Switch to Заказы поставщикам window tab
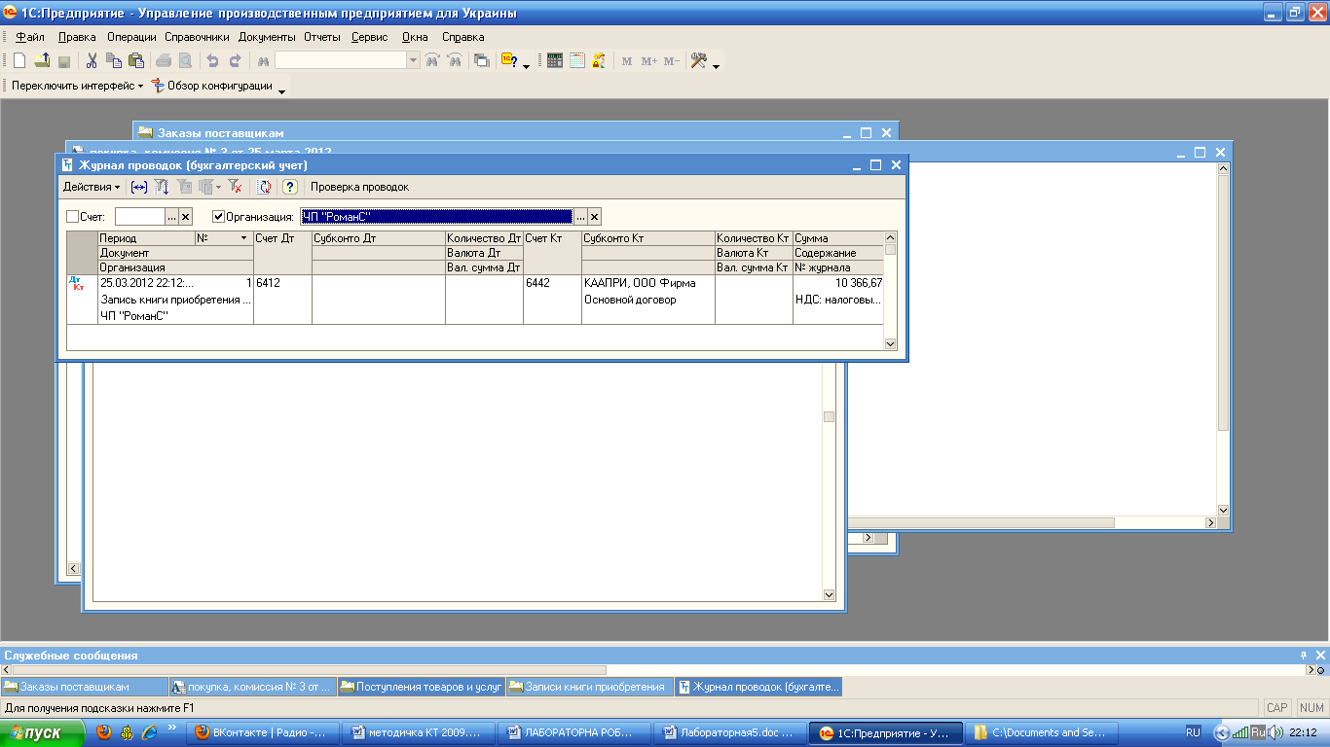Screen dimensions: 1330x747 pos(86,687)
